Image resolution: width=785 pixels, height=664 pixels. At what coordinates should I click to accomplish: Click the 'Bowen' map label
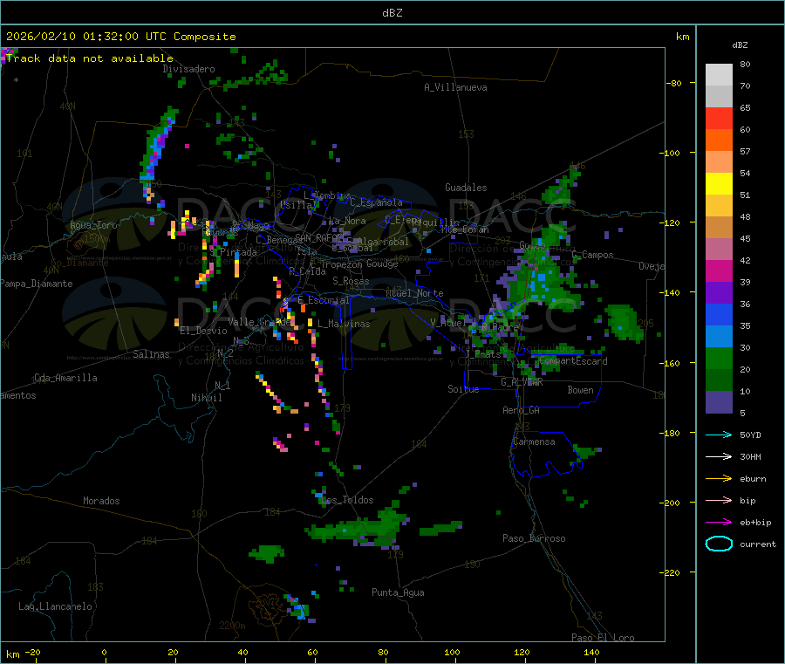[x=580, y=390]
